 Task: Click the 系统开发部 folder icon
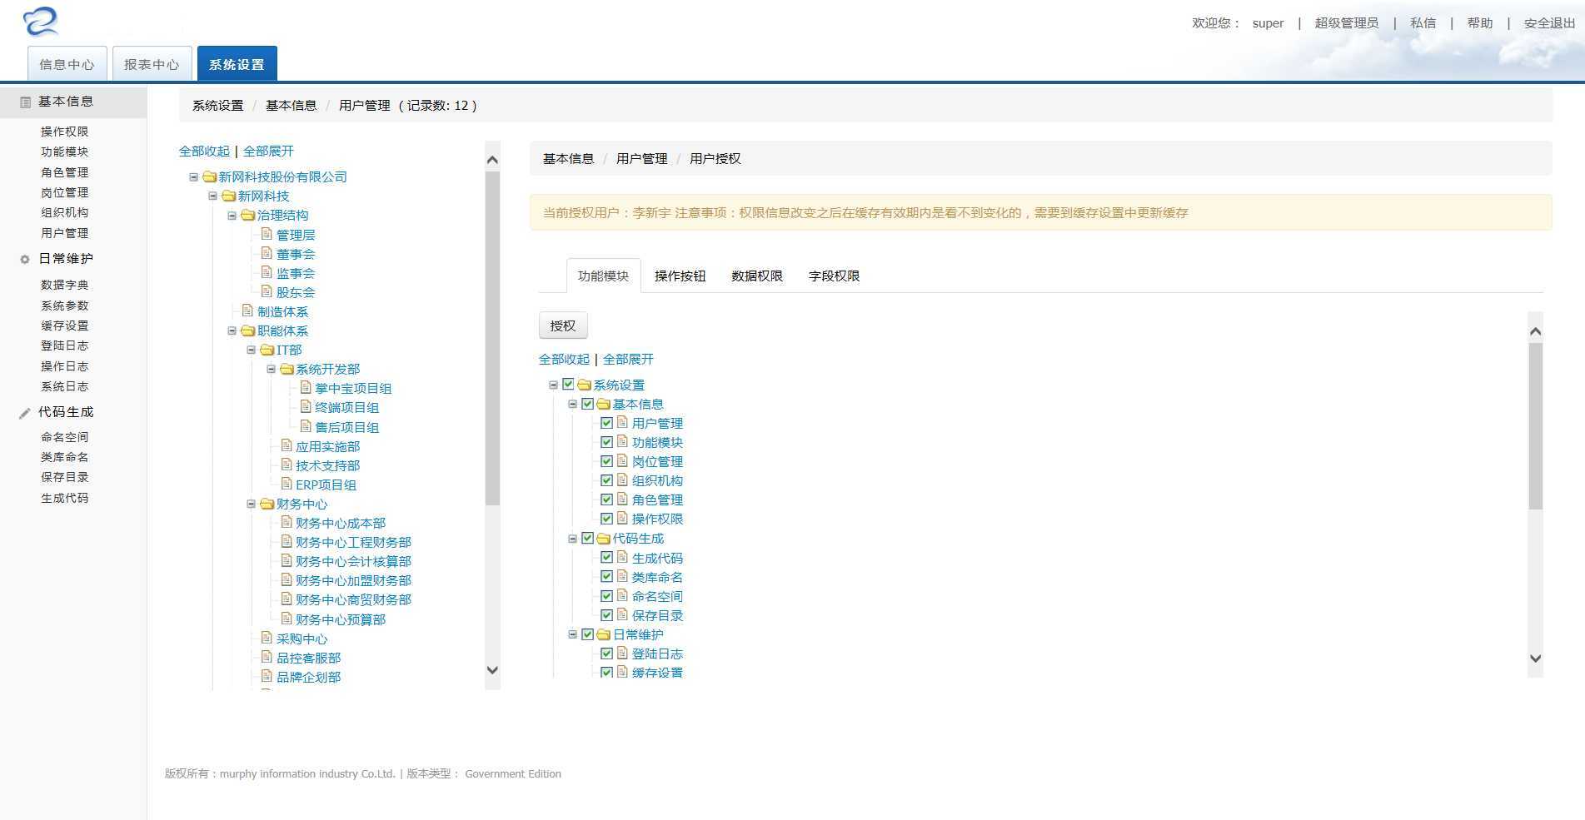pyautogui.click(x=287, y=369)
